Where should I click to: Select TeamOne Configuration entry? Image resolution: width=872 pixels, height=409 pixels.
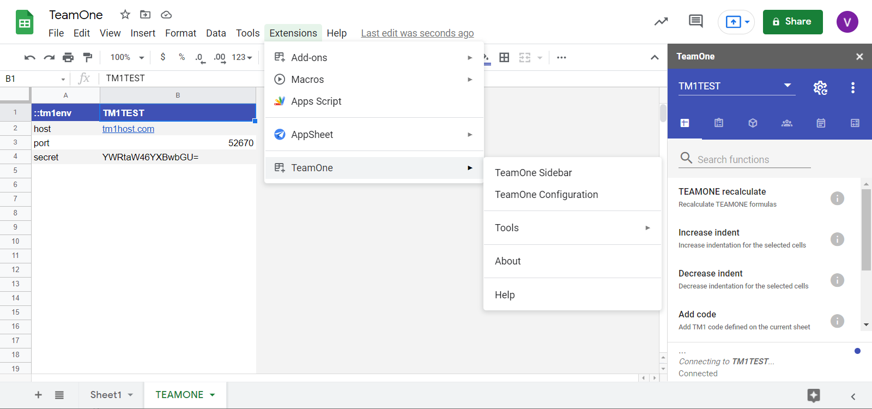pyautogui.click(x=572, y=195)
